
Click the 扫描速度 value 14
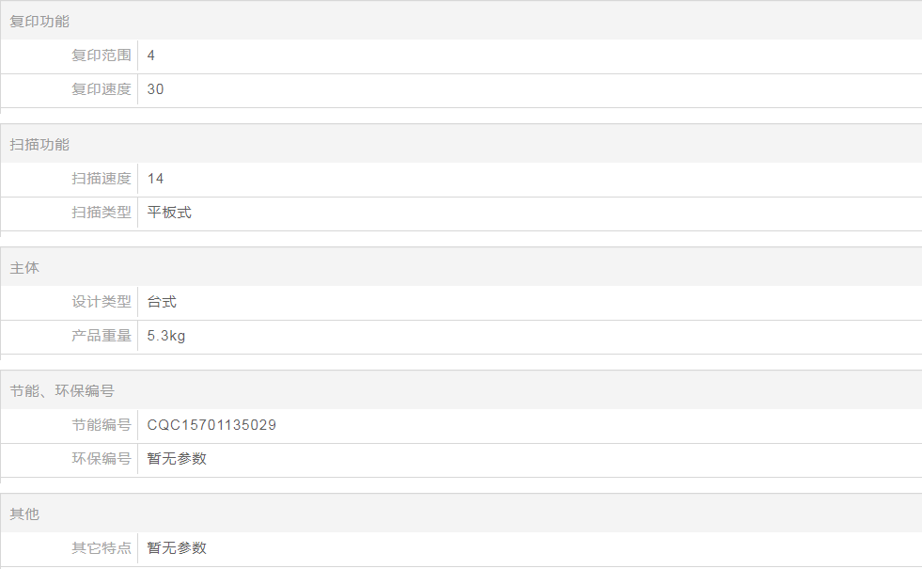[156, 179]
